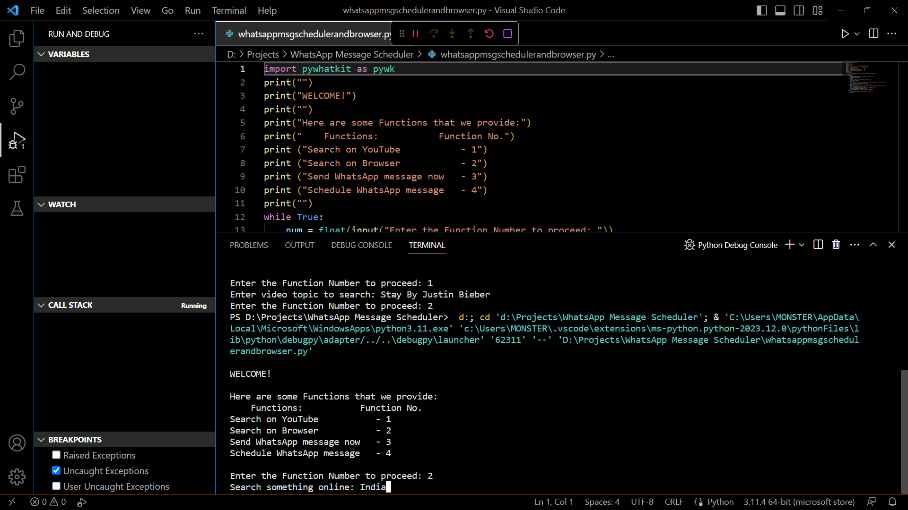908x510 pixels.
Task: Step into the current function call
Action: tap(452, 34)
